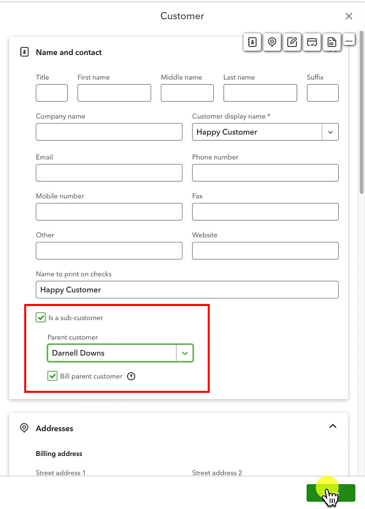This screenshot has height=509, width=365.
Task: Close the Customer dialog
Action: point(349,16)
